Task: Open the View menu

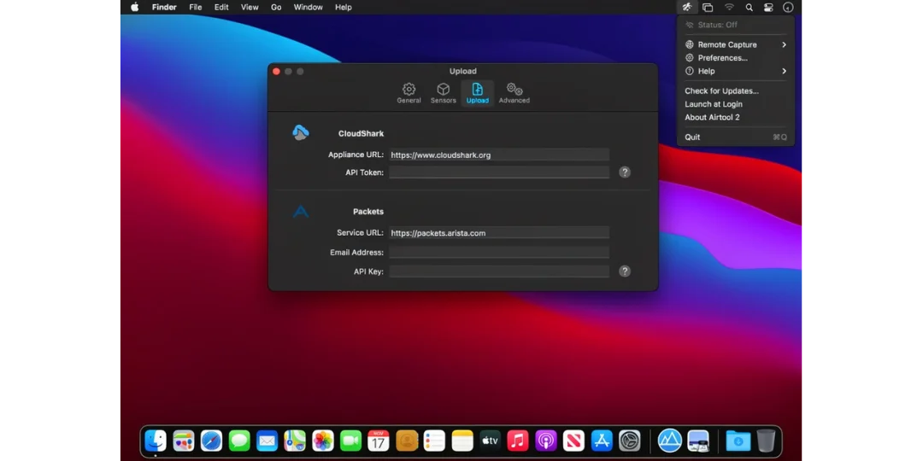Action: pos(250,7)
